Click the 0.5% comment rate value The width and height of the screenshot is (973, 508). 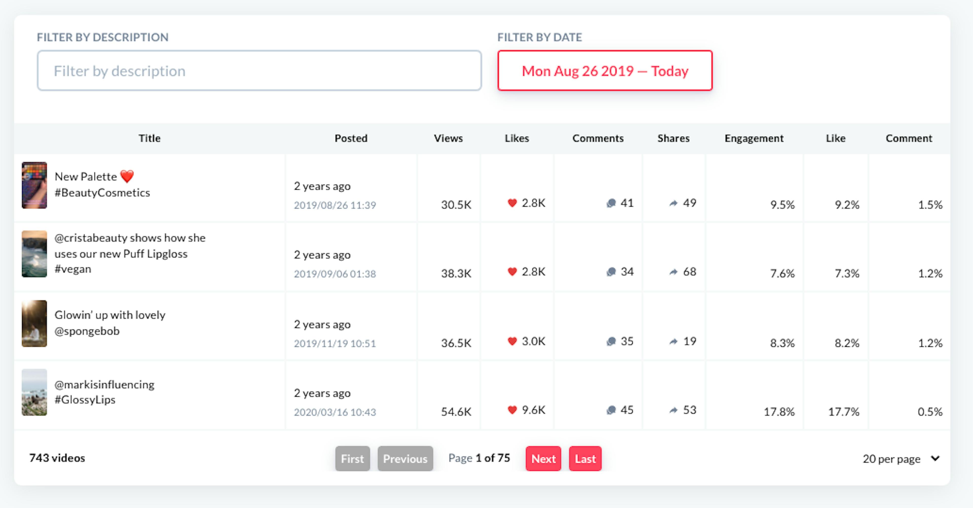pyautogui.click(x=930, y=412)
